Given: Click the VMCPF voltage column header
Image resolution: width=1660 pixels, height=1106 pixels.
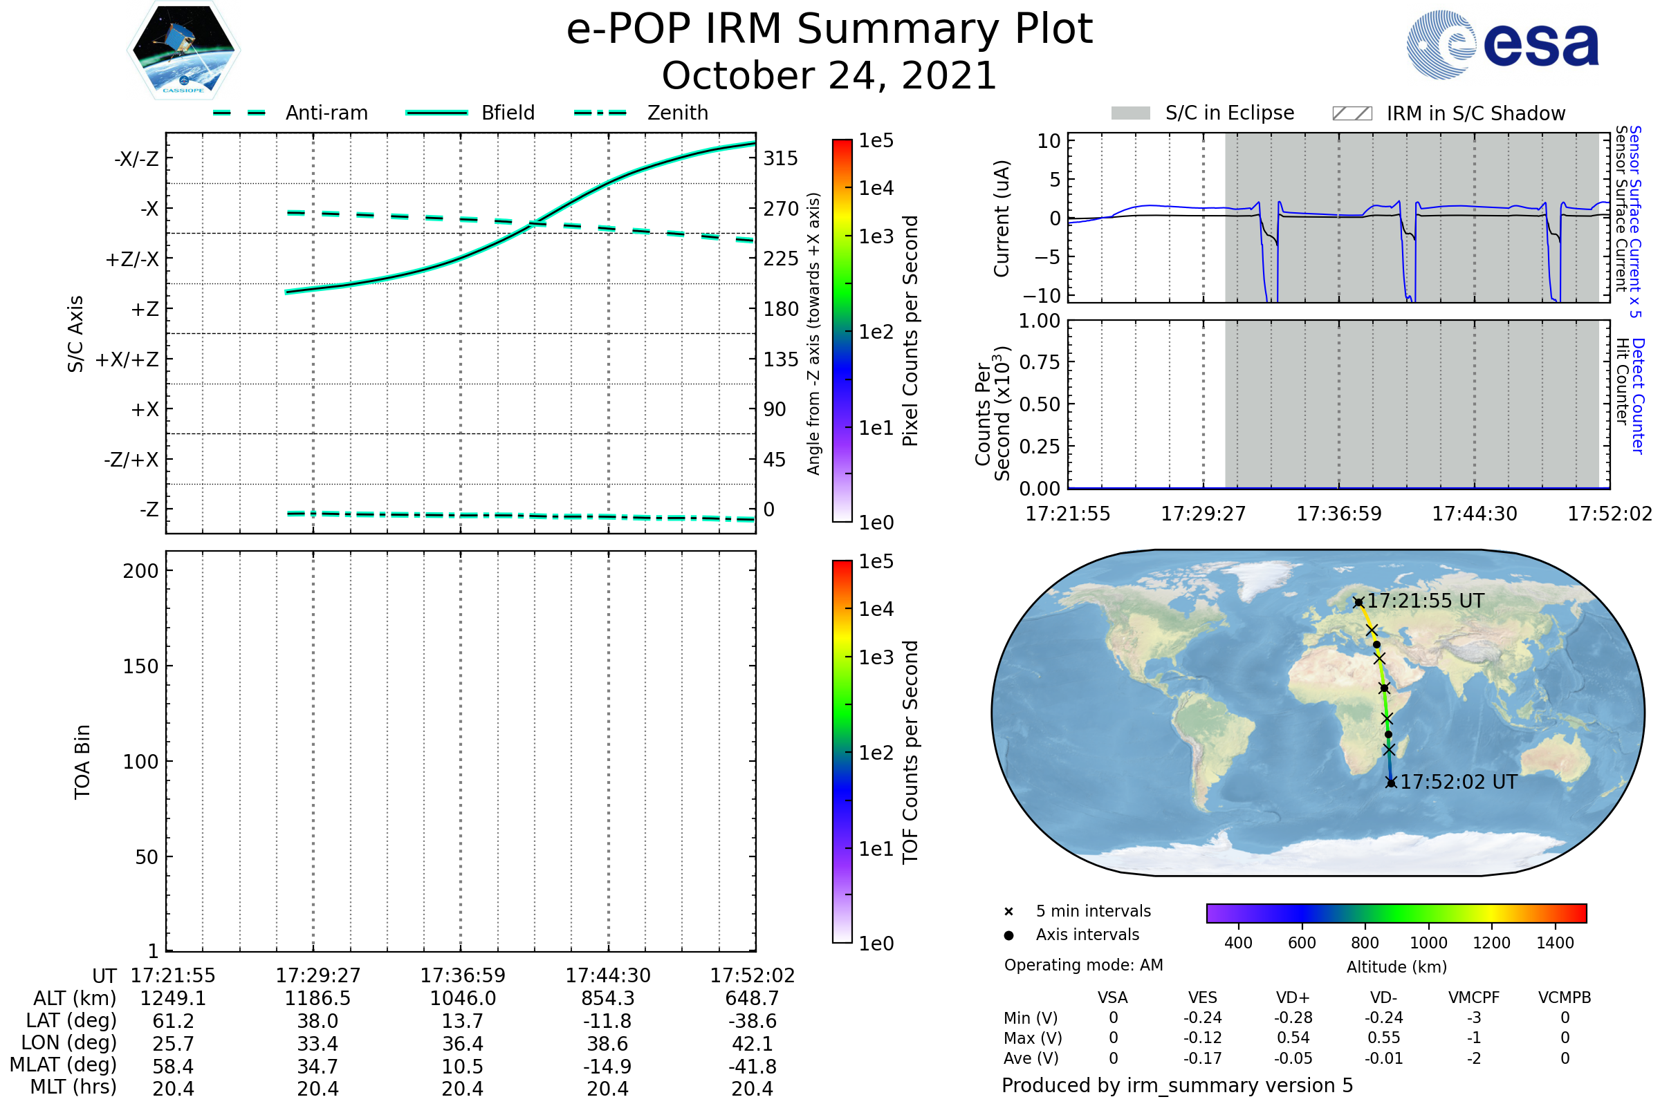Looking at the screenshot, I should [x=1474, y=997].
